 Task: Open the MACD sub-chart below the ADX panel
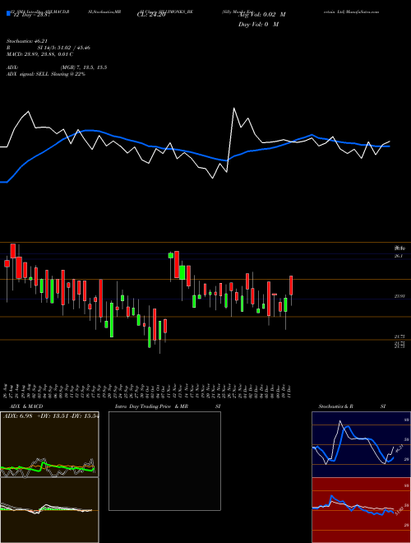[x=49, y=510]
